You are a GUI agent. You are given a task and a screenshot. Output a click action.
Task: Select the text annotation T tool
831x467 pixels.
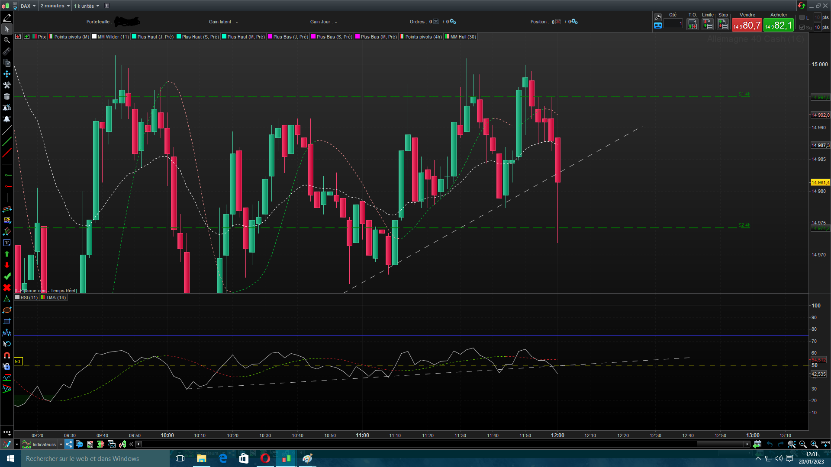pos(7,243)
